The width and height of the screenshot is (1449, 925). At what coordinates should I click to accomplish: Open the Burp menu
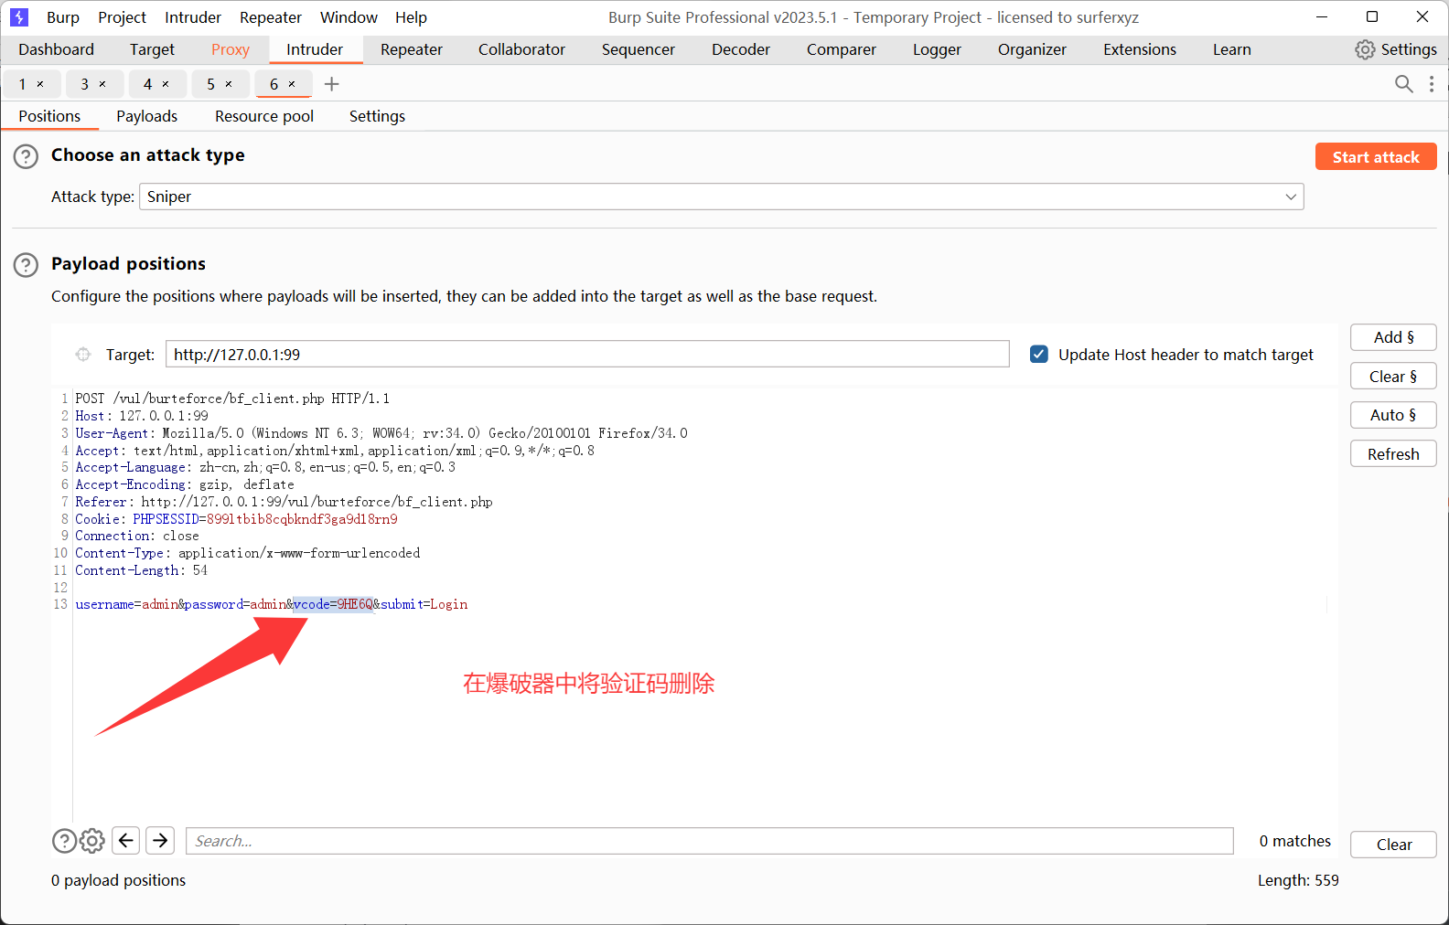[x=63, y=17]
